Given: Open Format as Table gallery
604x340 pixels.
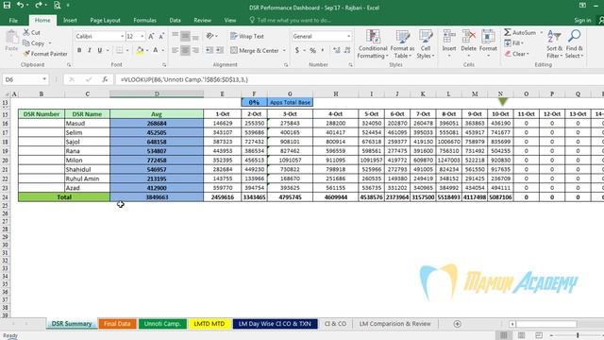Looking at the screenshot, I should [402, 44].
